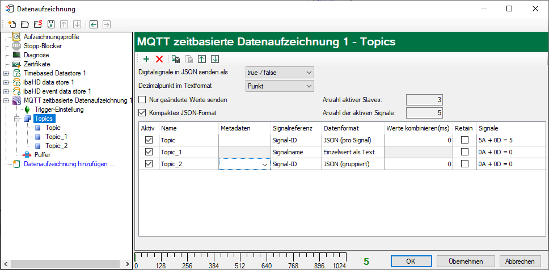549x270 pixels.
Task: Toggle Aktiv checkbox for Topic row
Action: (149, 140)
